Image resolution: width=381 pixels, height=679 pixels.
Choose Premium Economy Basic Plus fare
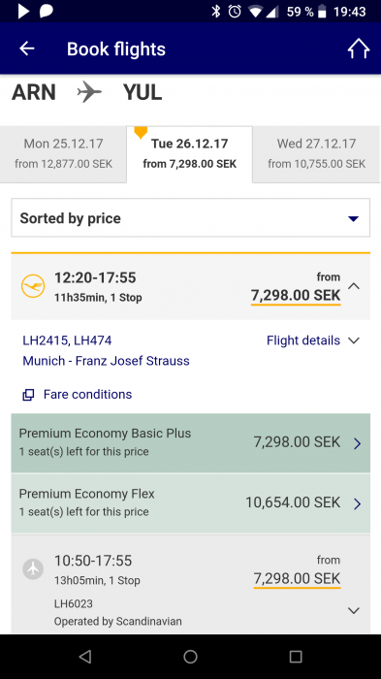click(x=190, y=442)
